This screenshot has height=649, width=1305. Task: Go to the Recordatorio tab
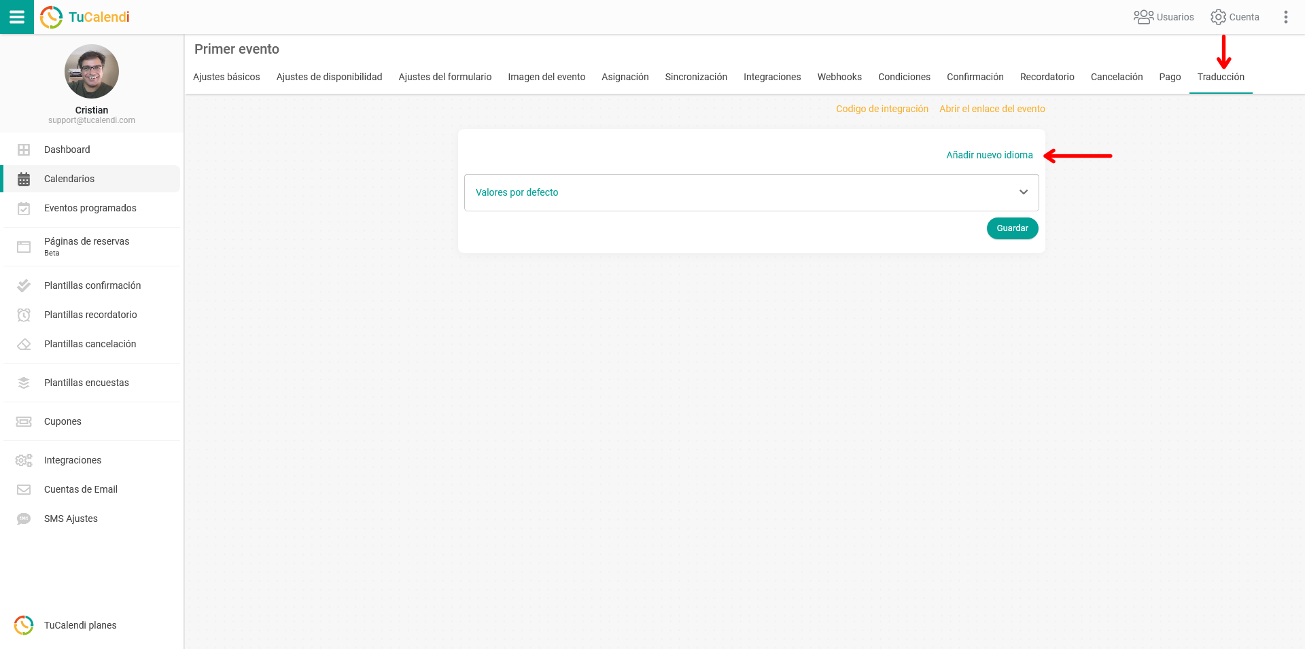click(1047, 77)
